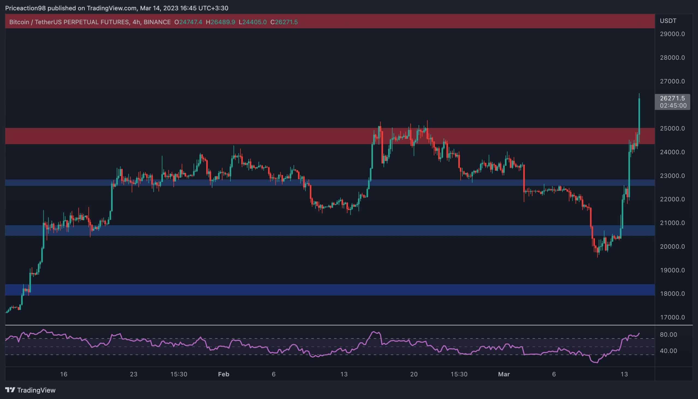Image resolution: width=698 pixels, height=399 pixels.
Task: Click the Priceaction98 author name
Action: click(26, 8)
